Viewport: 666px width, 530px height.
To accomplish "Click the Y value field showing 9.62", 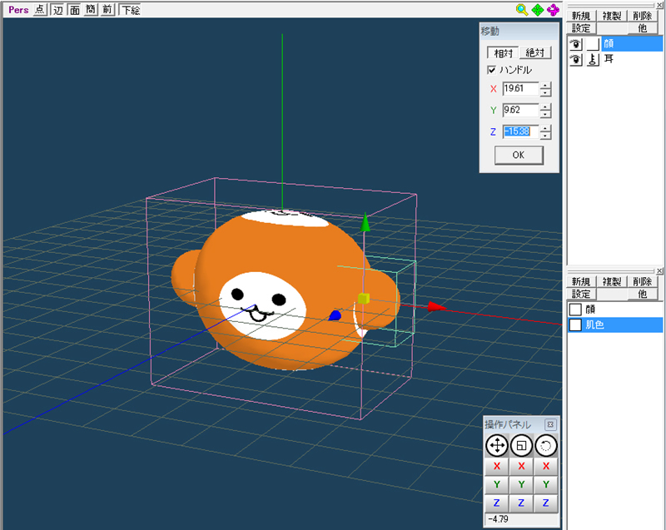I will coord(520,111).
